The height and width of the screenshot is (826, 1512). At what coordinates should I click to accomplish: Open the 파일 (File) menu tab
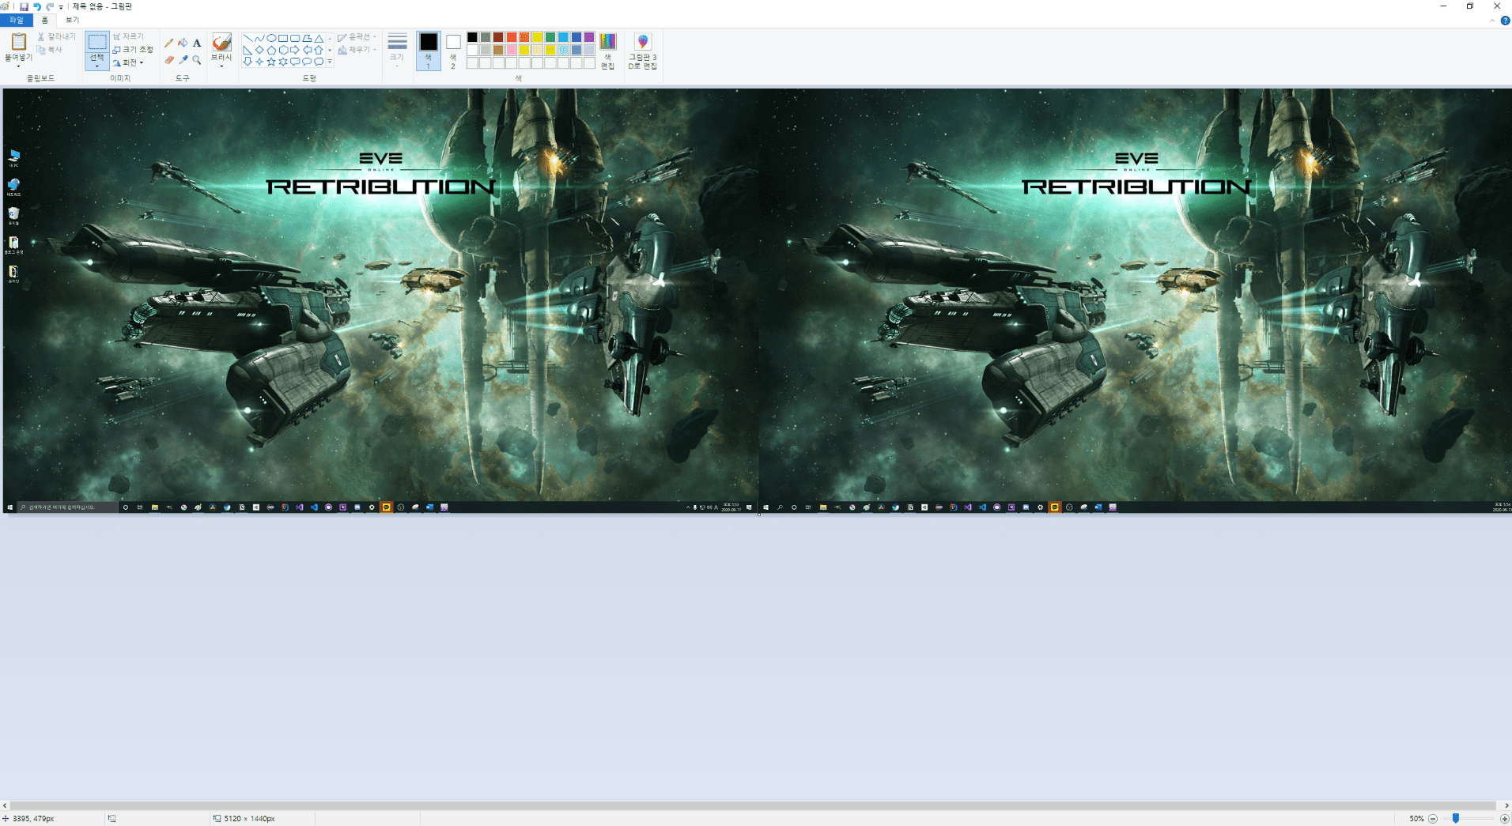point(17,21)
